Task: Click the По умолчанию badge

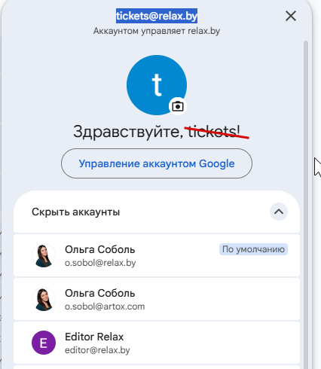Action: click(x=253, y=249)
